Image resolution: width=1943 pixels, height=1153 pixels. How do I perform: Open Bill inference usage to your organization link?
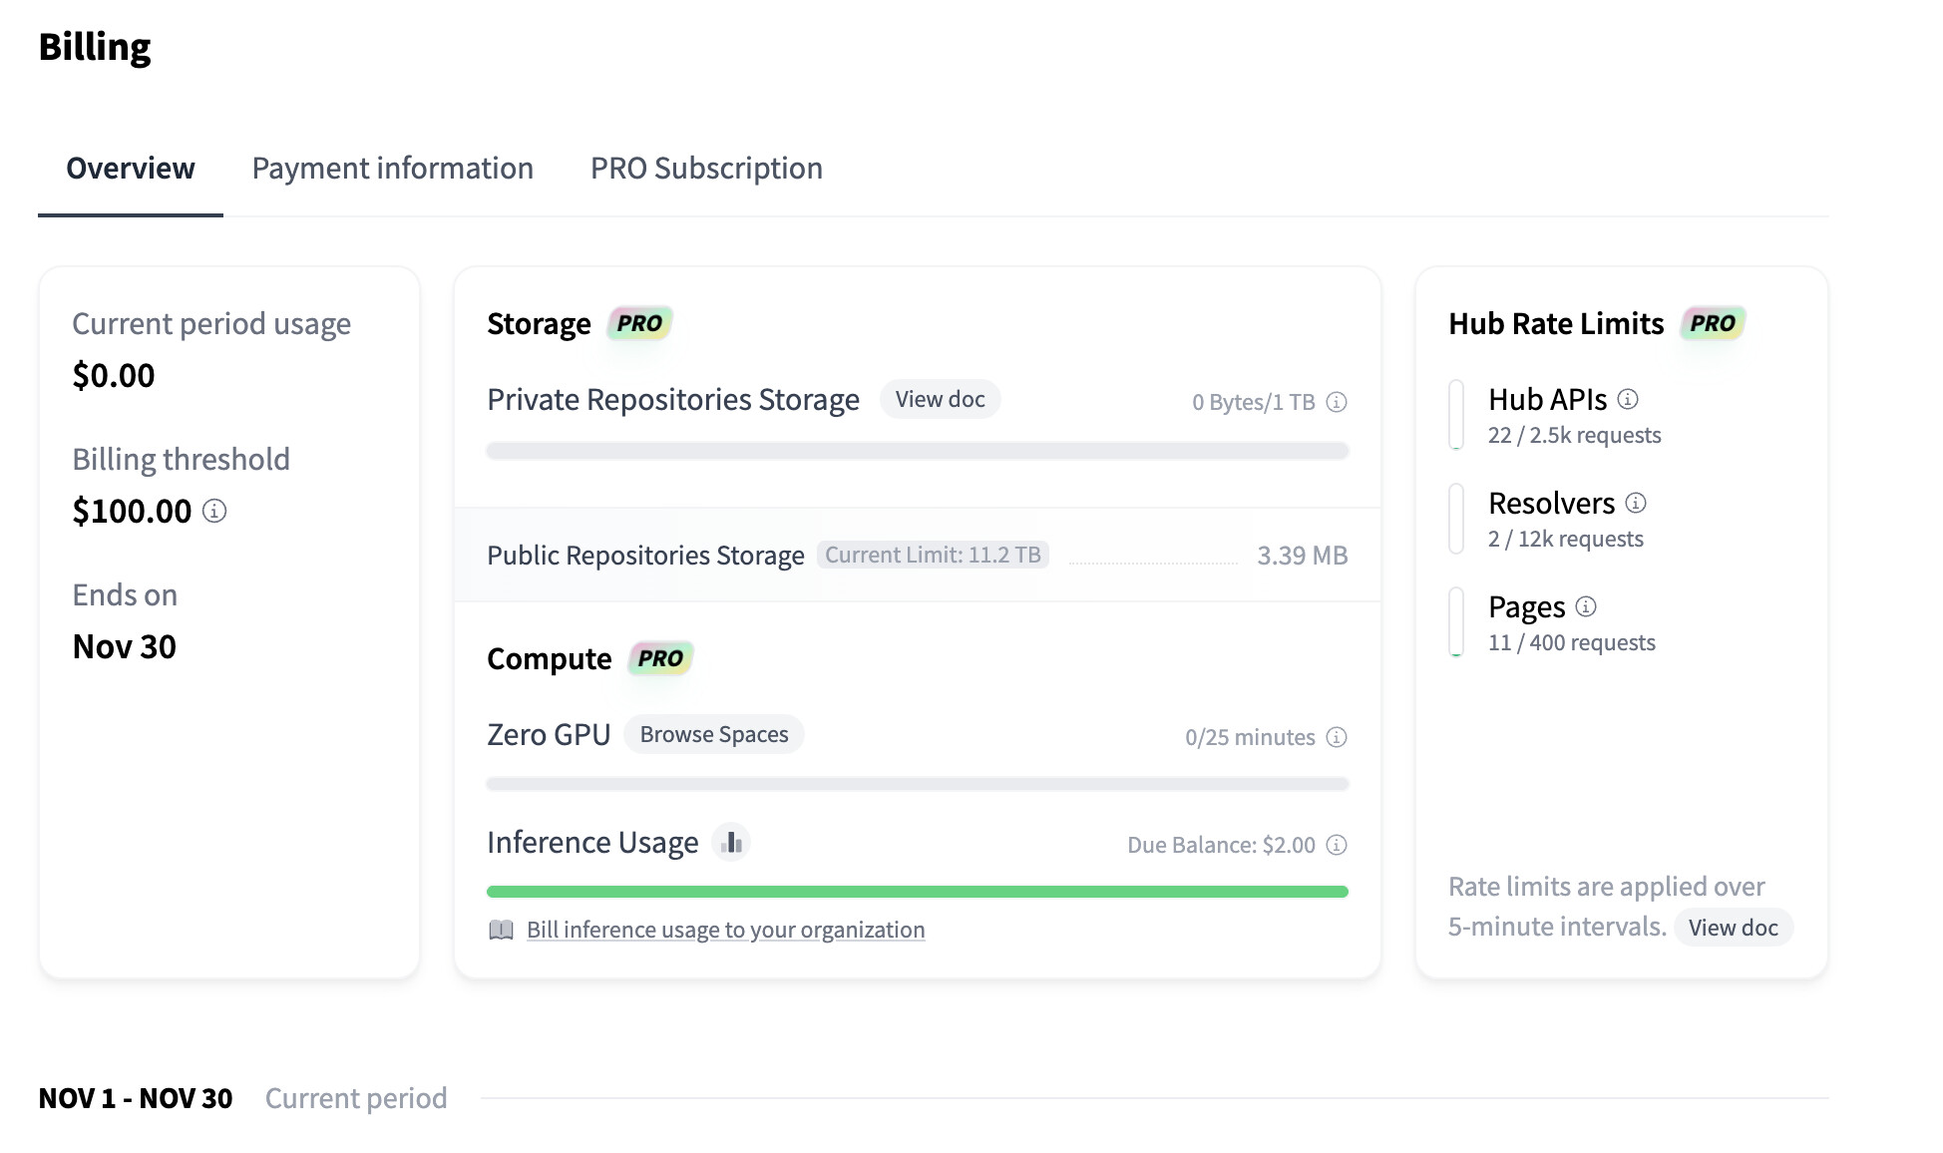coord(725,930)
